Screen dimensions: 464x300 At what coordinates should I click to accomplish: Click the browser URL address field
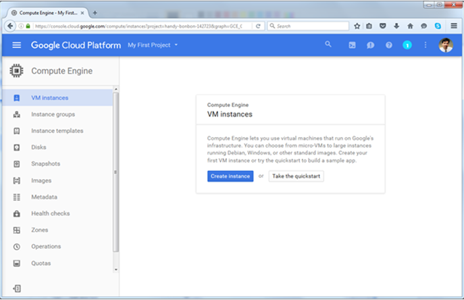click(138, 26)
